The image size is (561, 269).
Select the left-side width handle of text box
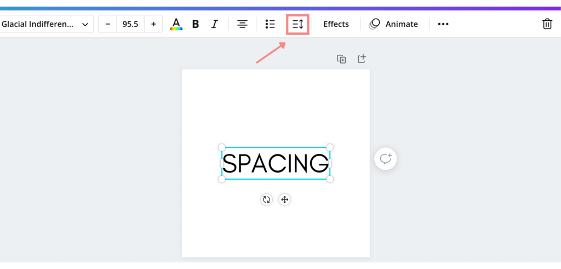click(x=222, y=163)
